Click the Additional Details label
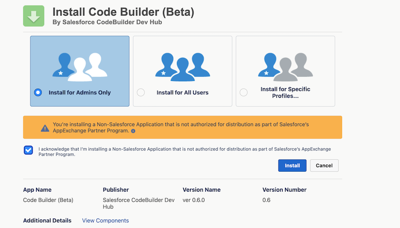 (47, 221)
